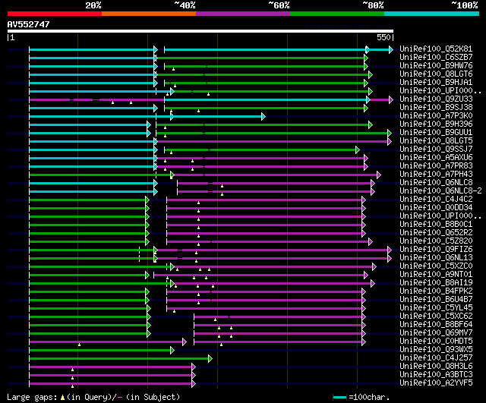Viewport: 486px width, 403px height.
Task: Select the UniRef100_Q9ZU33 label
Action: 436,99
